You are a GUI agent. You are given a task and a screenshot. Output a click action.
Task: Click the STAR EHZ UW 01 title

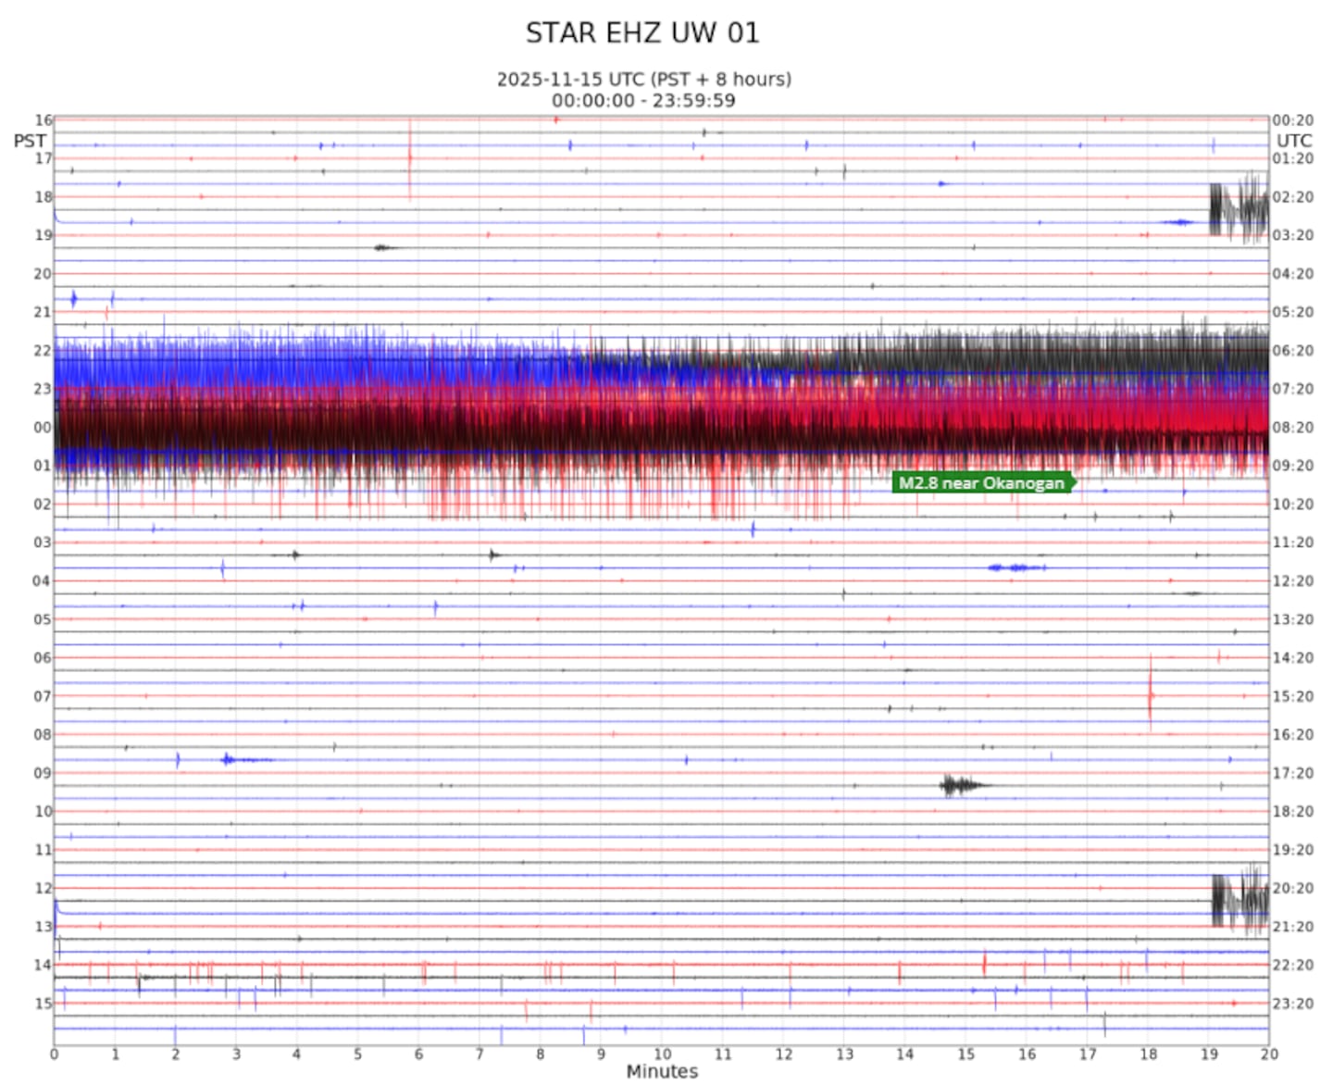pos(642,33)
